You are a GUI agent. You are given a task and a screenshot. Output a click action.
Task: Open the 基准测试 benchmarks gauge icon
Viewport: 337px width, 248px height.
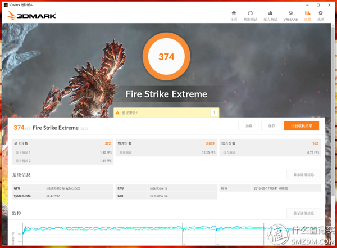point(251,15)
